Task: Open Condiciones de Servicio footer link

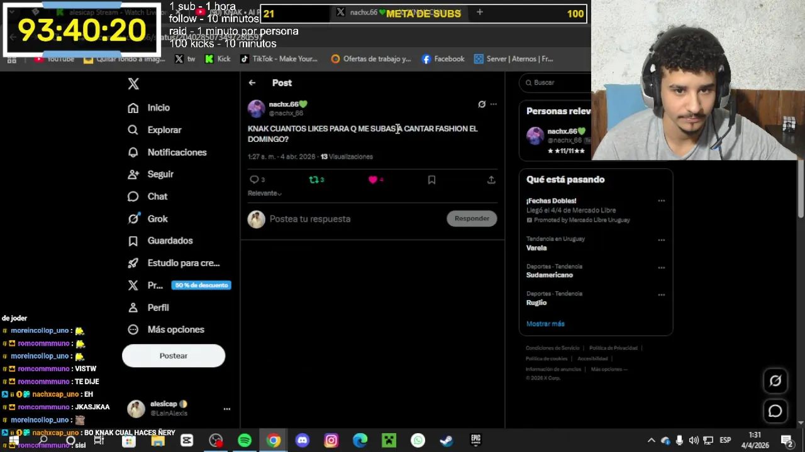Action: 553,348
